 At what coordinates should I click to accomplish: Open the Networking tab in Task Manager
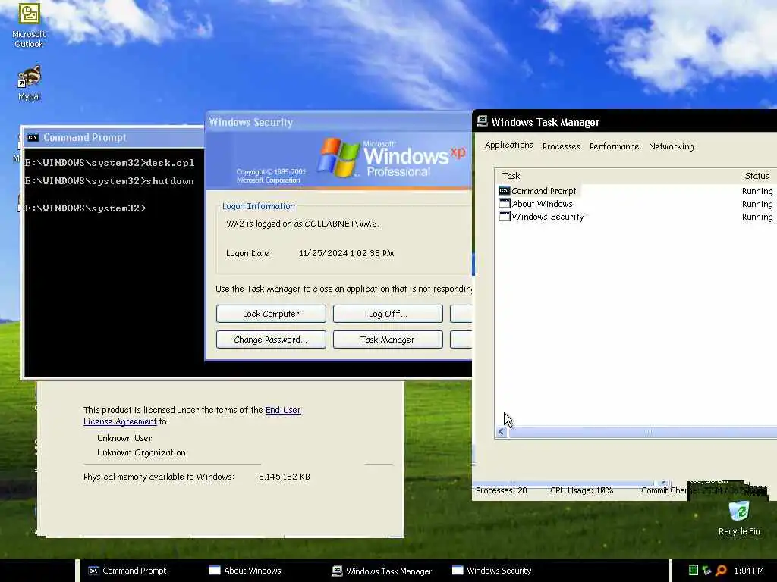671,146
